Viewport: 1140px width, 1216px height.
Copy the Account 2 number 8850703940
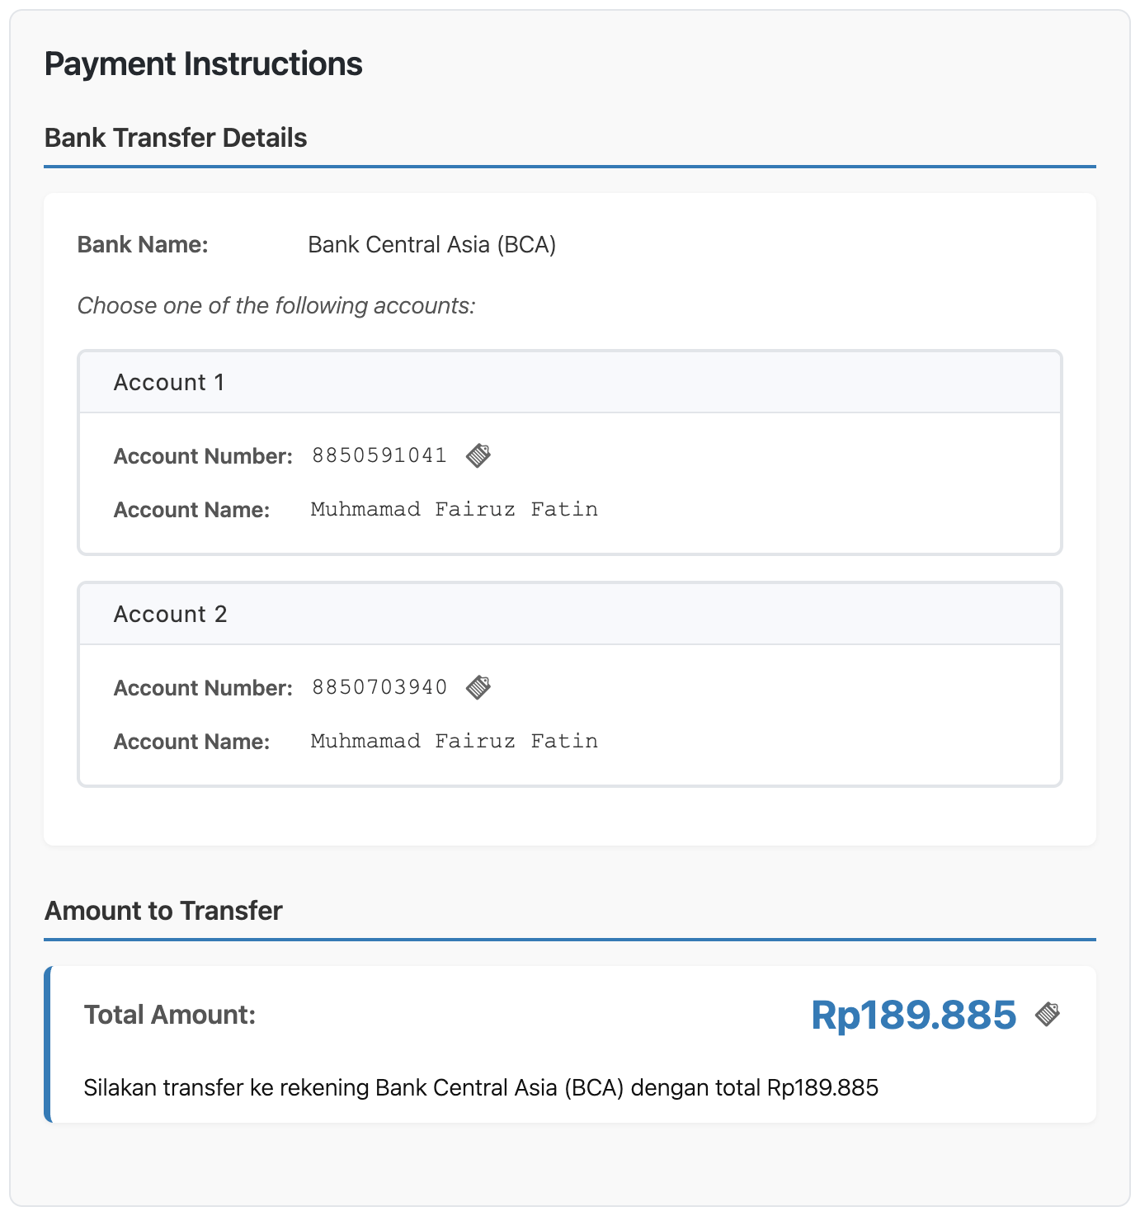coord(478,687)
